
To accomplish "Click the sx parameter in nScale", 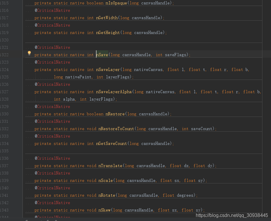I will (x=177, y=180).
